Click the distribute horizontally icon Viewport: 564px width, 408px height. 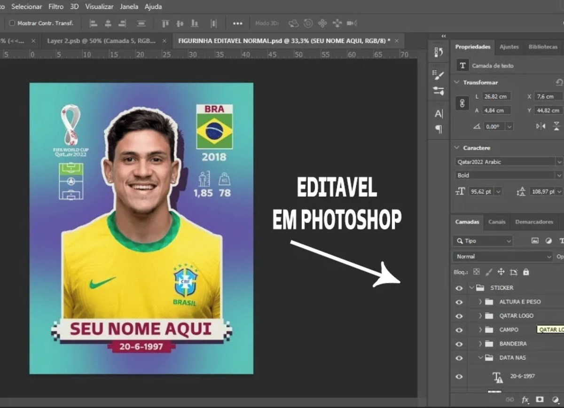(213, 23)
